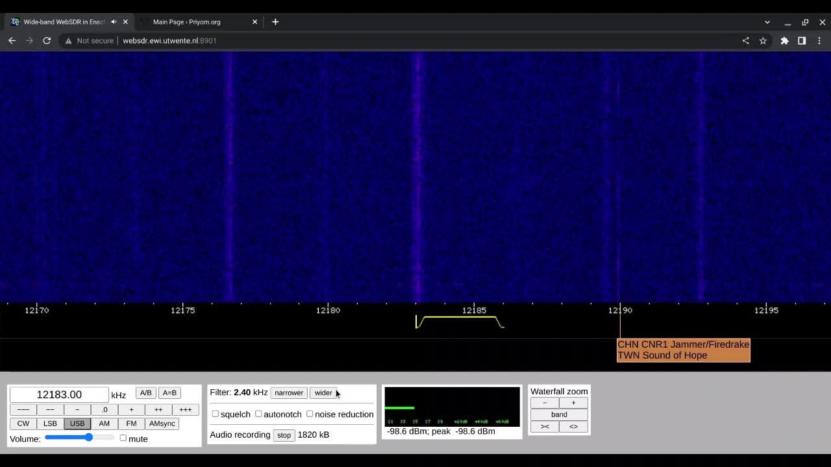Enable the noise reduction checkbox
Viewport: 831px width, 467px height.
click(310, 414)
